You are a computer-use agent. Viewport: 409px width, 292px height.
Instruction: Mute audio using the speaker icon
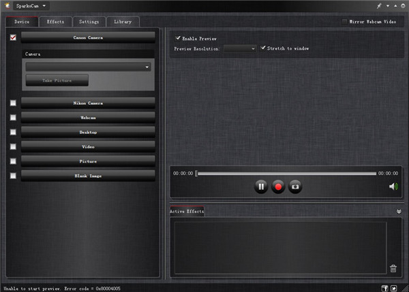pyautogui.click(x=393, y=186)
